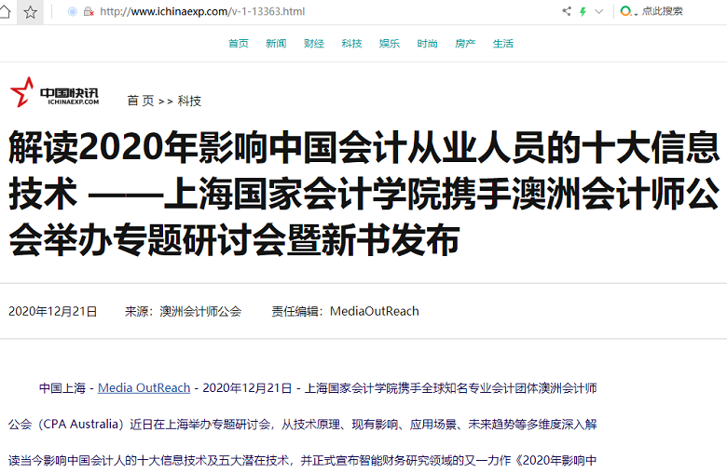Screen dimensions: 727x473
Task: Bookmark this page with the star icon
Action: (30, 11)
